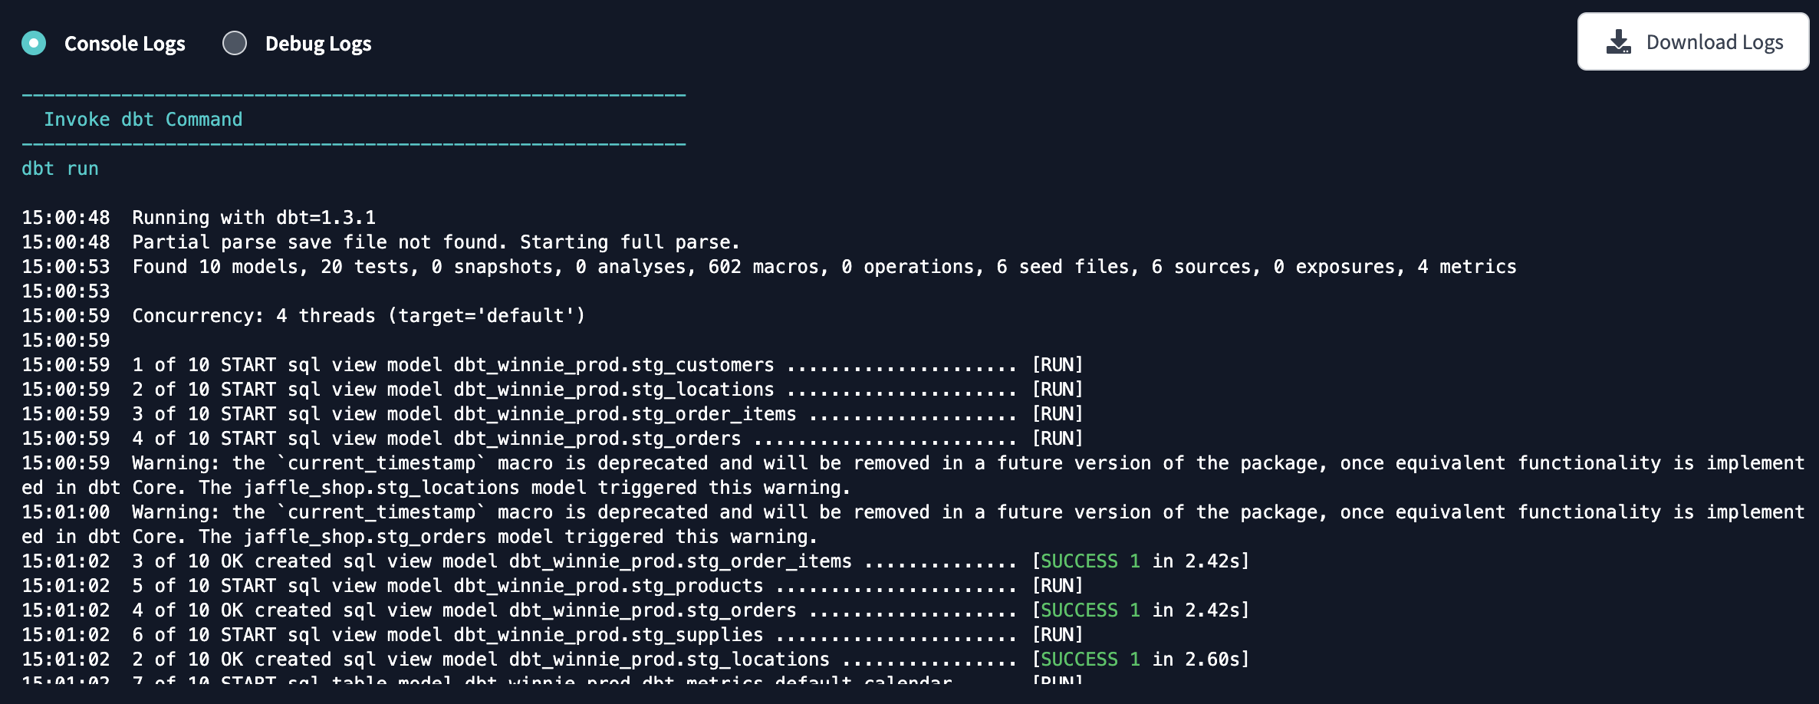
Task: Click the filled Console Logs radio indicator
Action: pyautogui.click(x=34, y=43)
